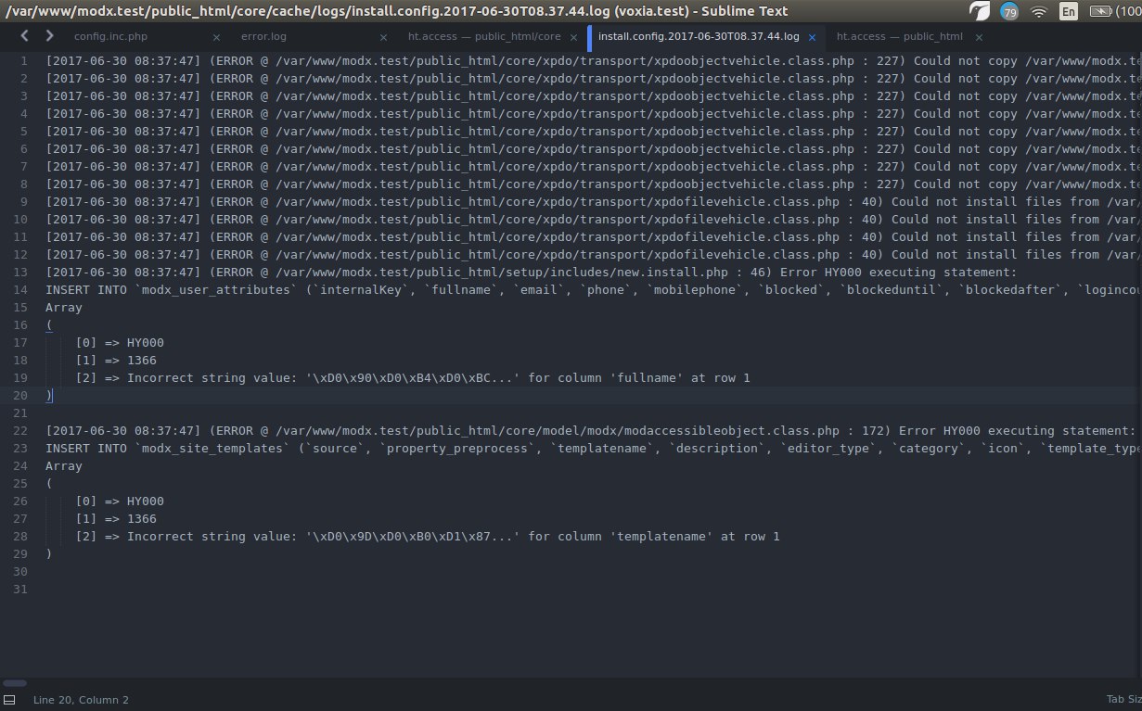Click '[1] => 1366' on line 27
This screenshot has height=711, width=1142.
(116, 519)
